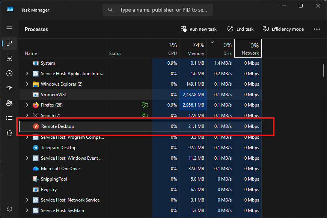Viewport: 327px width, 218px height.
Task: Open the Details page list icon
Action: point(9,118)
